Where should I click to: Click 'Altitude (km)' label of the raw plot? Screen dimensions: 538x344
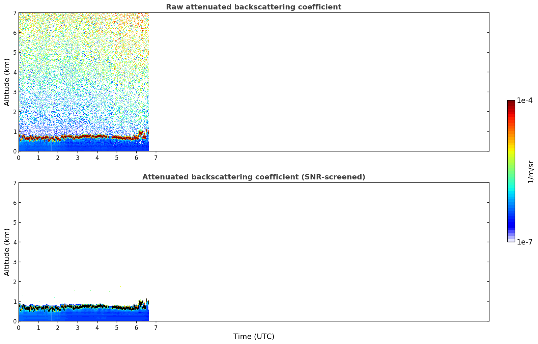pos(7,82)
